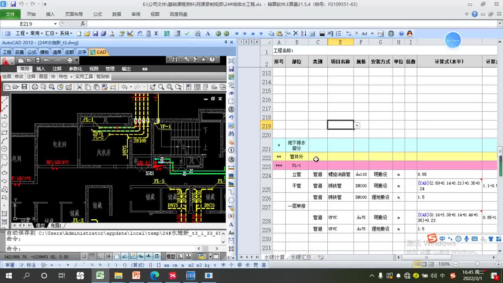Image resolution: width=503 pixels, height=283 pixels.
Task: Expand the dropdown arrow in cell E219
Action: 357,125
